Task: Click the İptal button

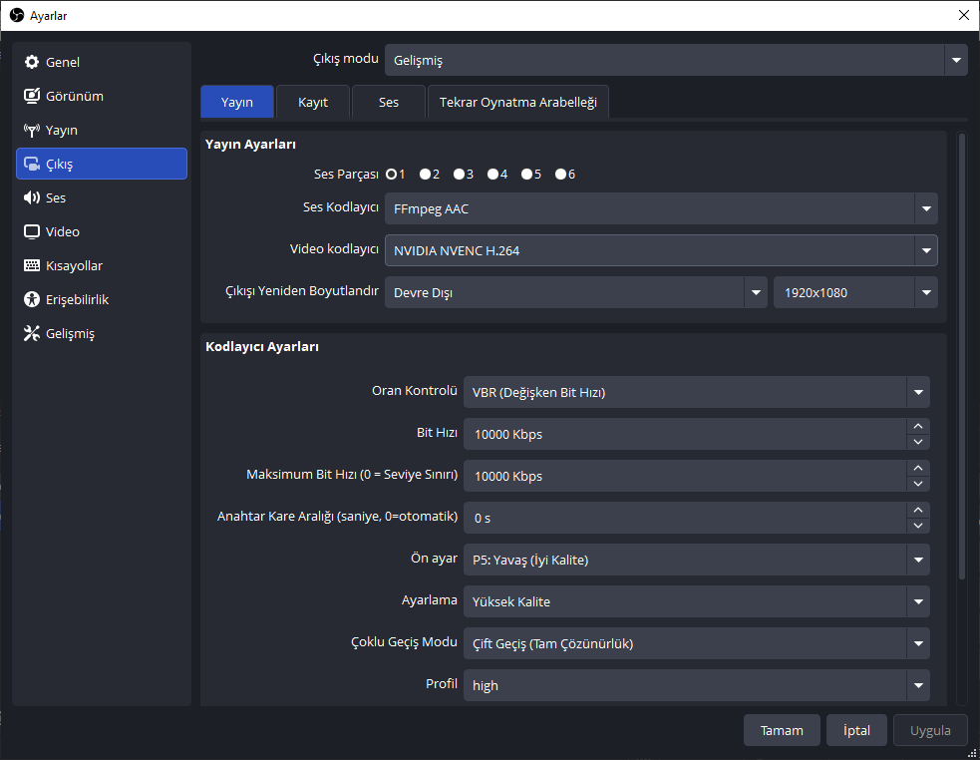Action: click(x=856, y=730)
